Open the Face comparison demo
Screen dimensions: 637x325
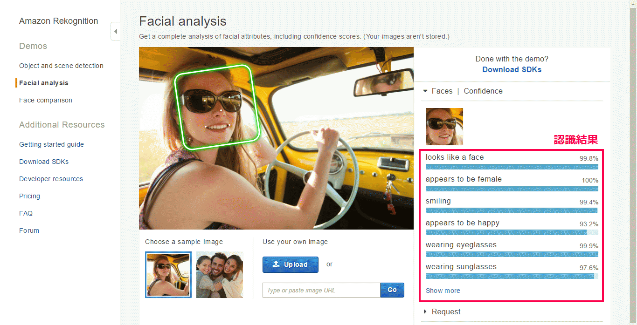(46, 100)
